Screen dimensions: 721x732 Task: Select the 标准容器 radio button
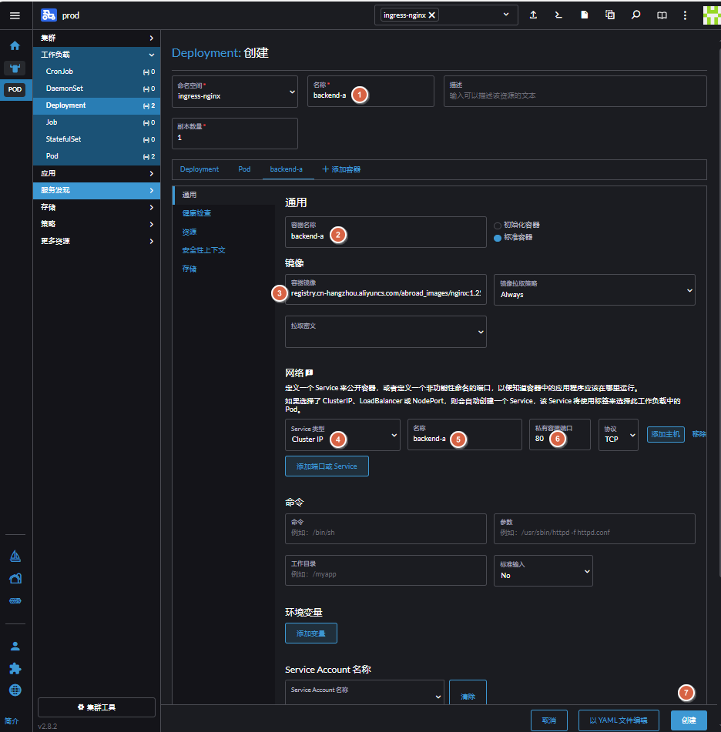498,238
